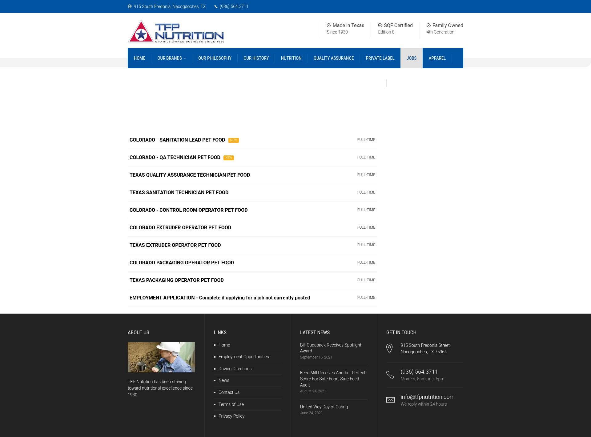Read Bill Cudaback Receives Spotlight Award news

331,348
